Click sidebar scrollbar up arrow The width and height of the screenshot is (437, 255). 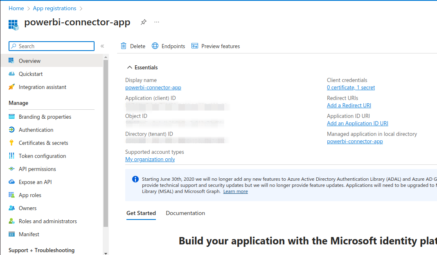click(106, 57)
